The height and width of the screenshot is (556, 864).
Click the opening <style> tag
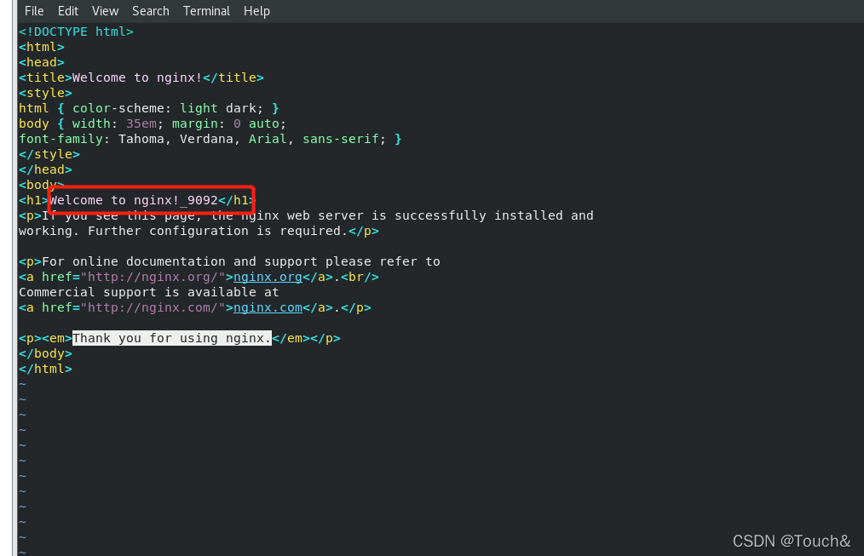(x=45, y=93)
